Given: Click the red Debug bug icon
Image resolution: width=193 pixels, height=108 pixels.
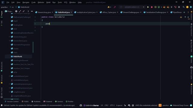Looking at the screenshot, I should pos(152,7).
